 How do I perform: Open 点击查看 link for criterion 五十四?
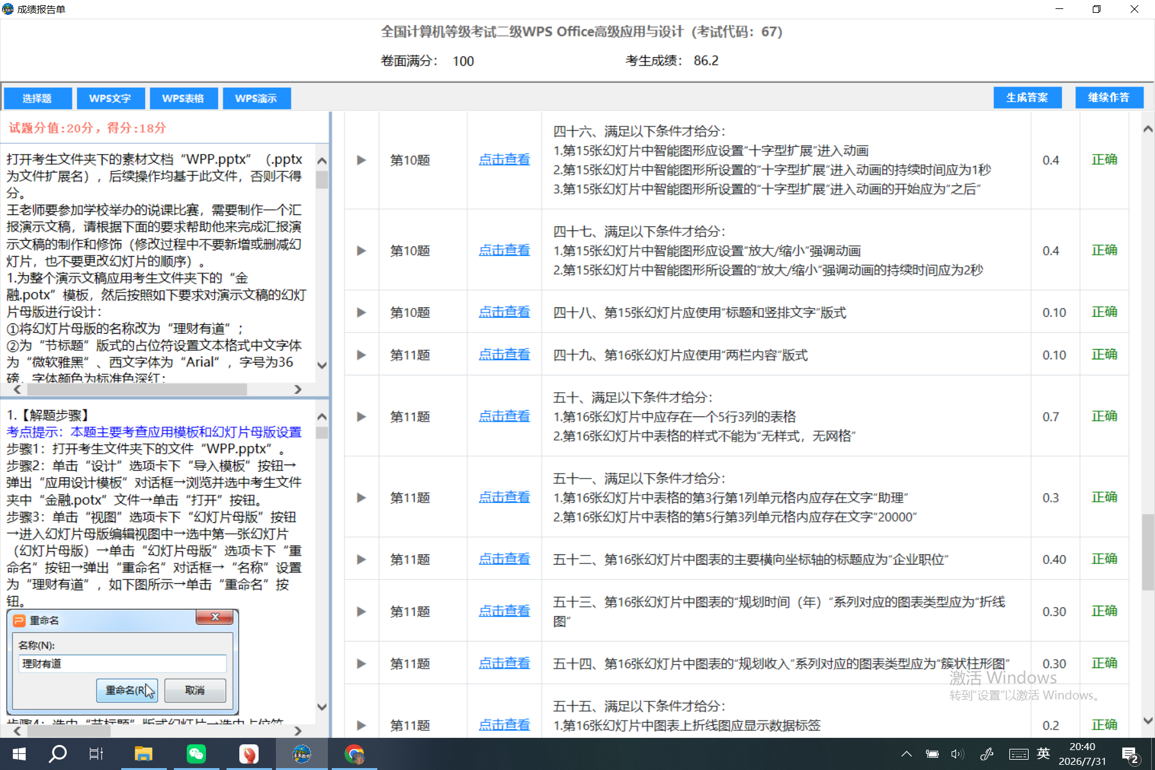click(x=504, y=663)
